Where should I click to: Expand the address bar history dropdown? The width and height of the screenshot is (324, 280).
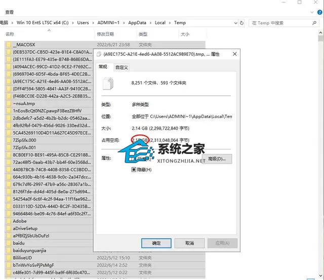(x=235, y=23)
